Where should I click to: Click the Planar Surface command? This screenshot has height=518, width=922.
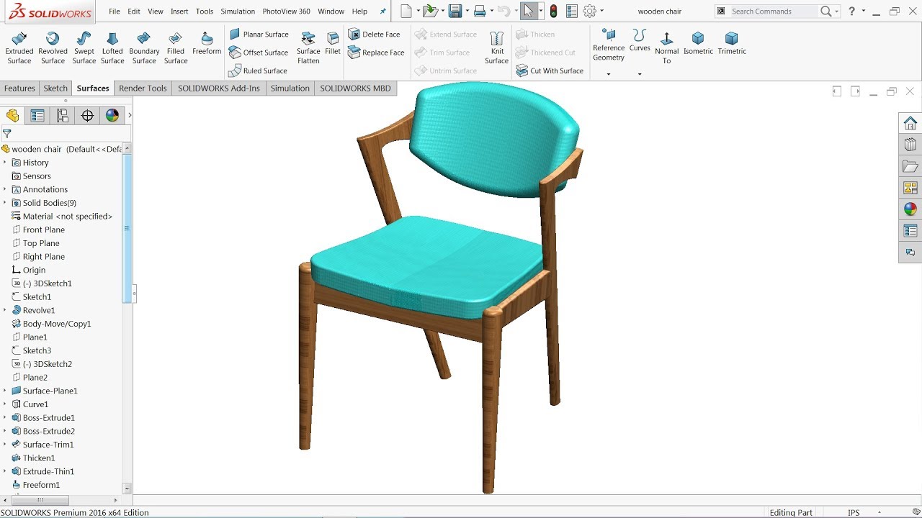(x=259, y=34)
